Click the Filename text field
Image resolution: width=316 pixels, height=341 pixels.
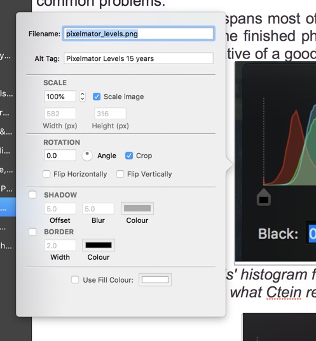(x=139, y=34)
